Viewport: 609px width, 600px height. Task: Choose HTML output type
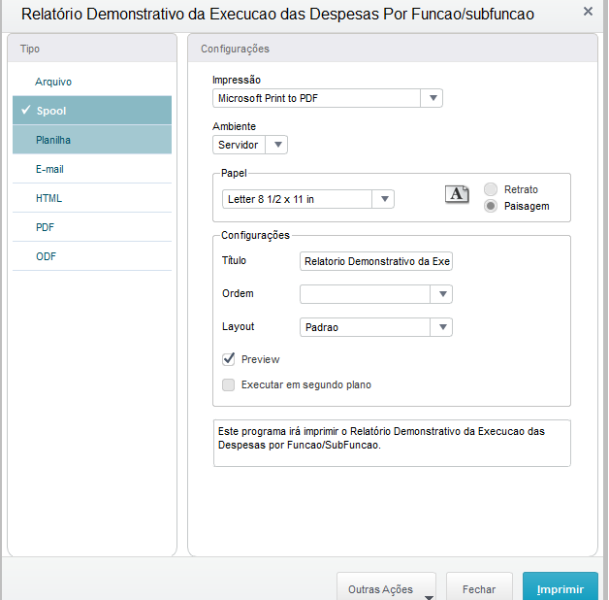(48, 198)
